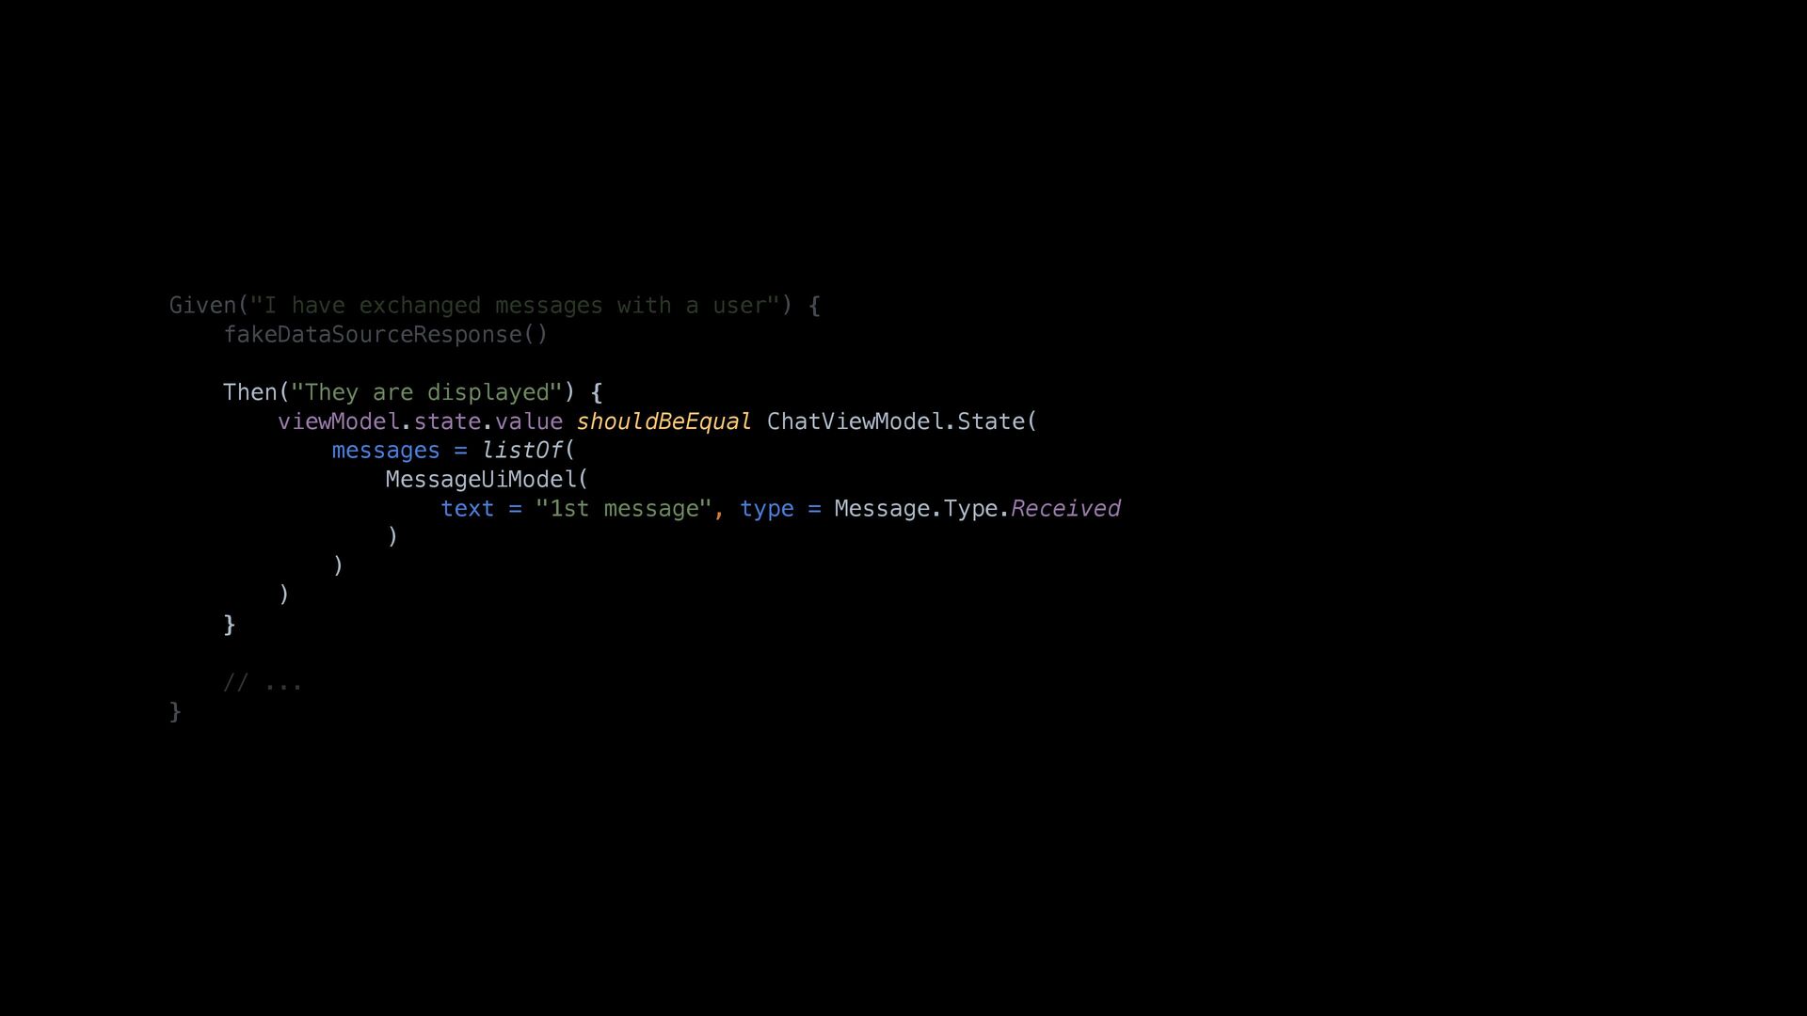The height and width of the screenshot is (1016, 1807).
Task: Click the text parameter name
Action: click(x=468, y=509)
